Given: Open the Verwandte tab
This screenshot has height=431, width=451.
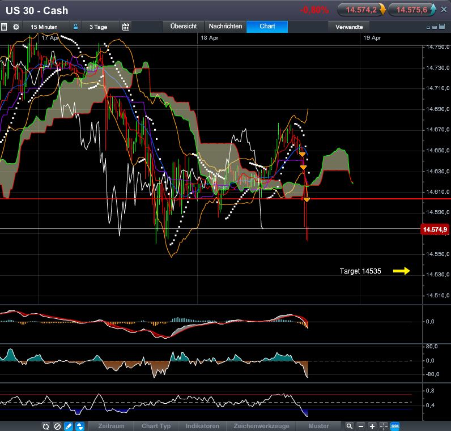Looking at the screenshot, I should click(349, 27).
